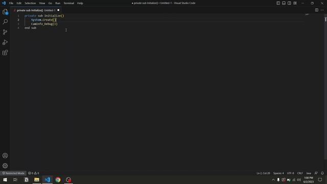Toggle the bottom panel layout button
Screen dimensions: 327x184
284,3
